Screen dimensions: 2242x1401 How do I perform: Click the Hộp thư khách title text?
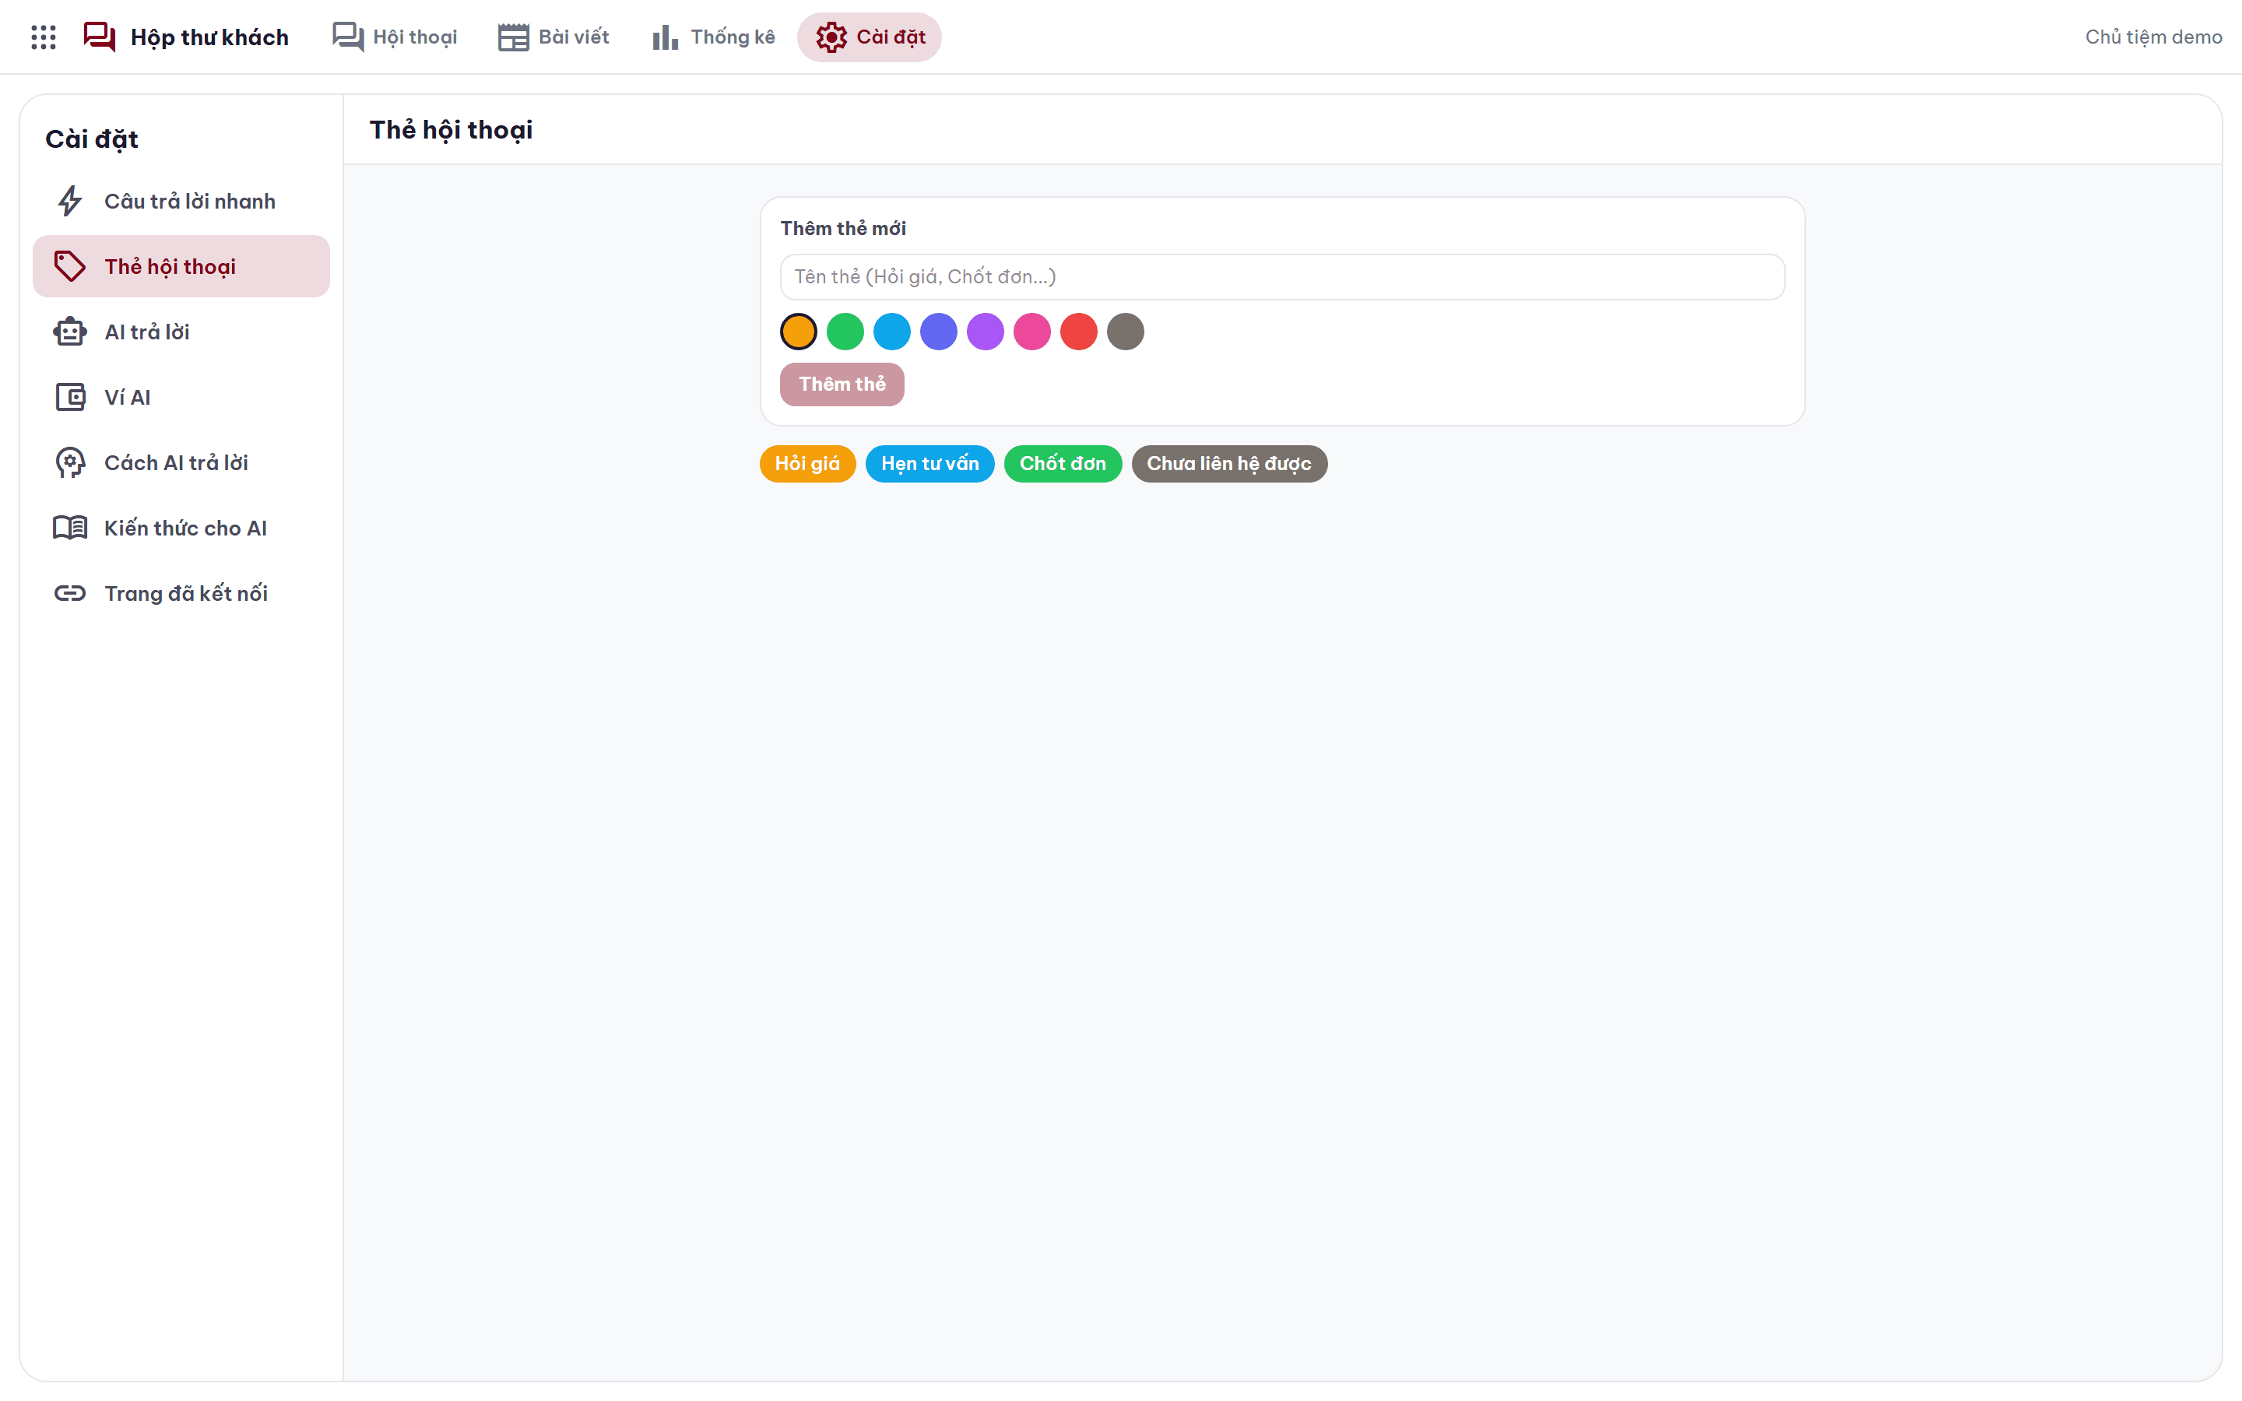[x=209, y=37]
